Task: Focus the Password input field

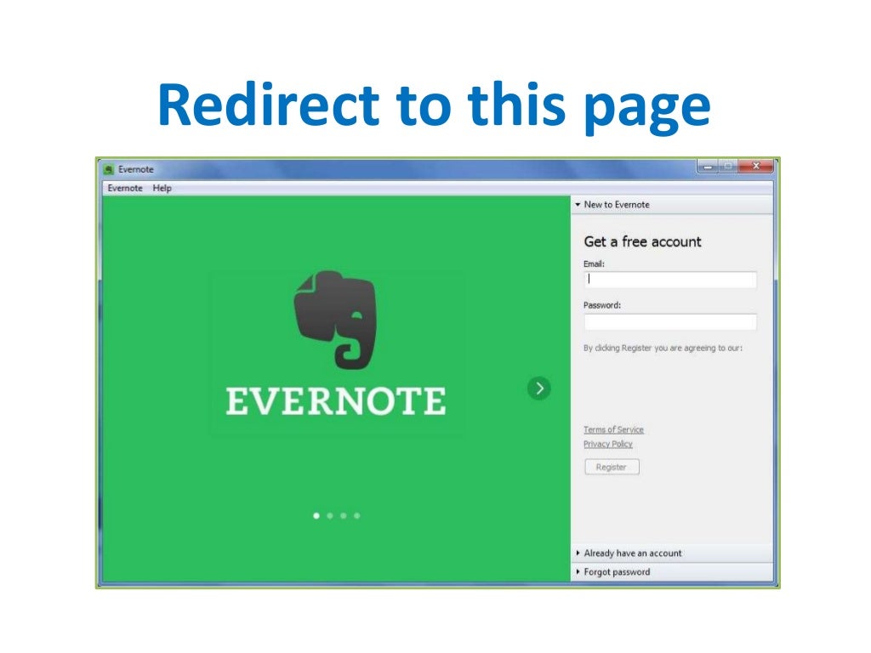Action: point(670,321)
